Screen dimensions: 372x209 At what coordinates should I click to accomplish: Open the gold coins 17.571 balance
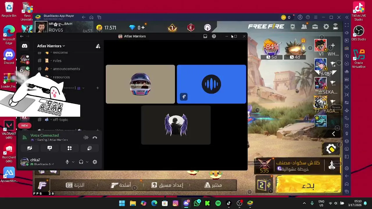(106, 28)
